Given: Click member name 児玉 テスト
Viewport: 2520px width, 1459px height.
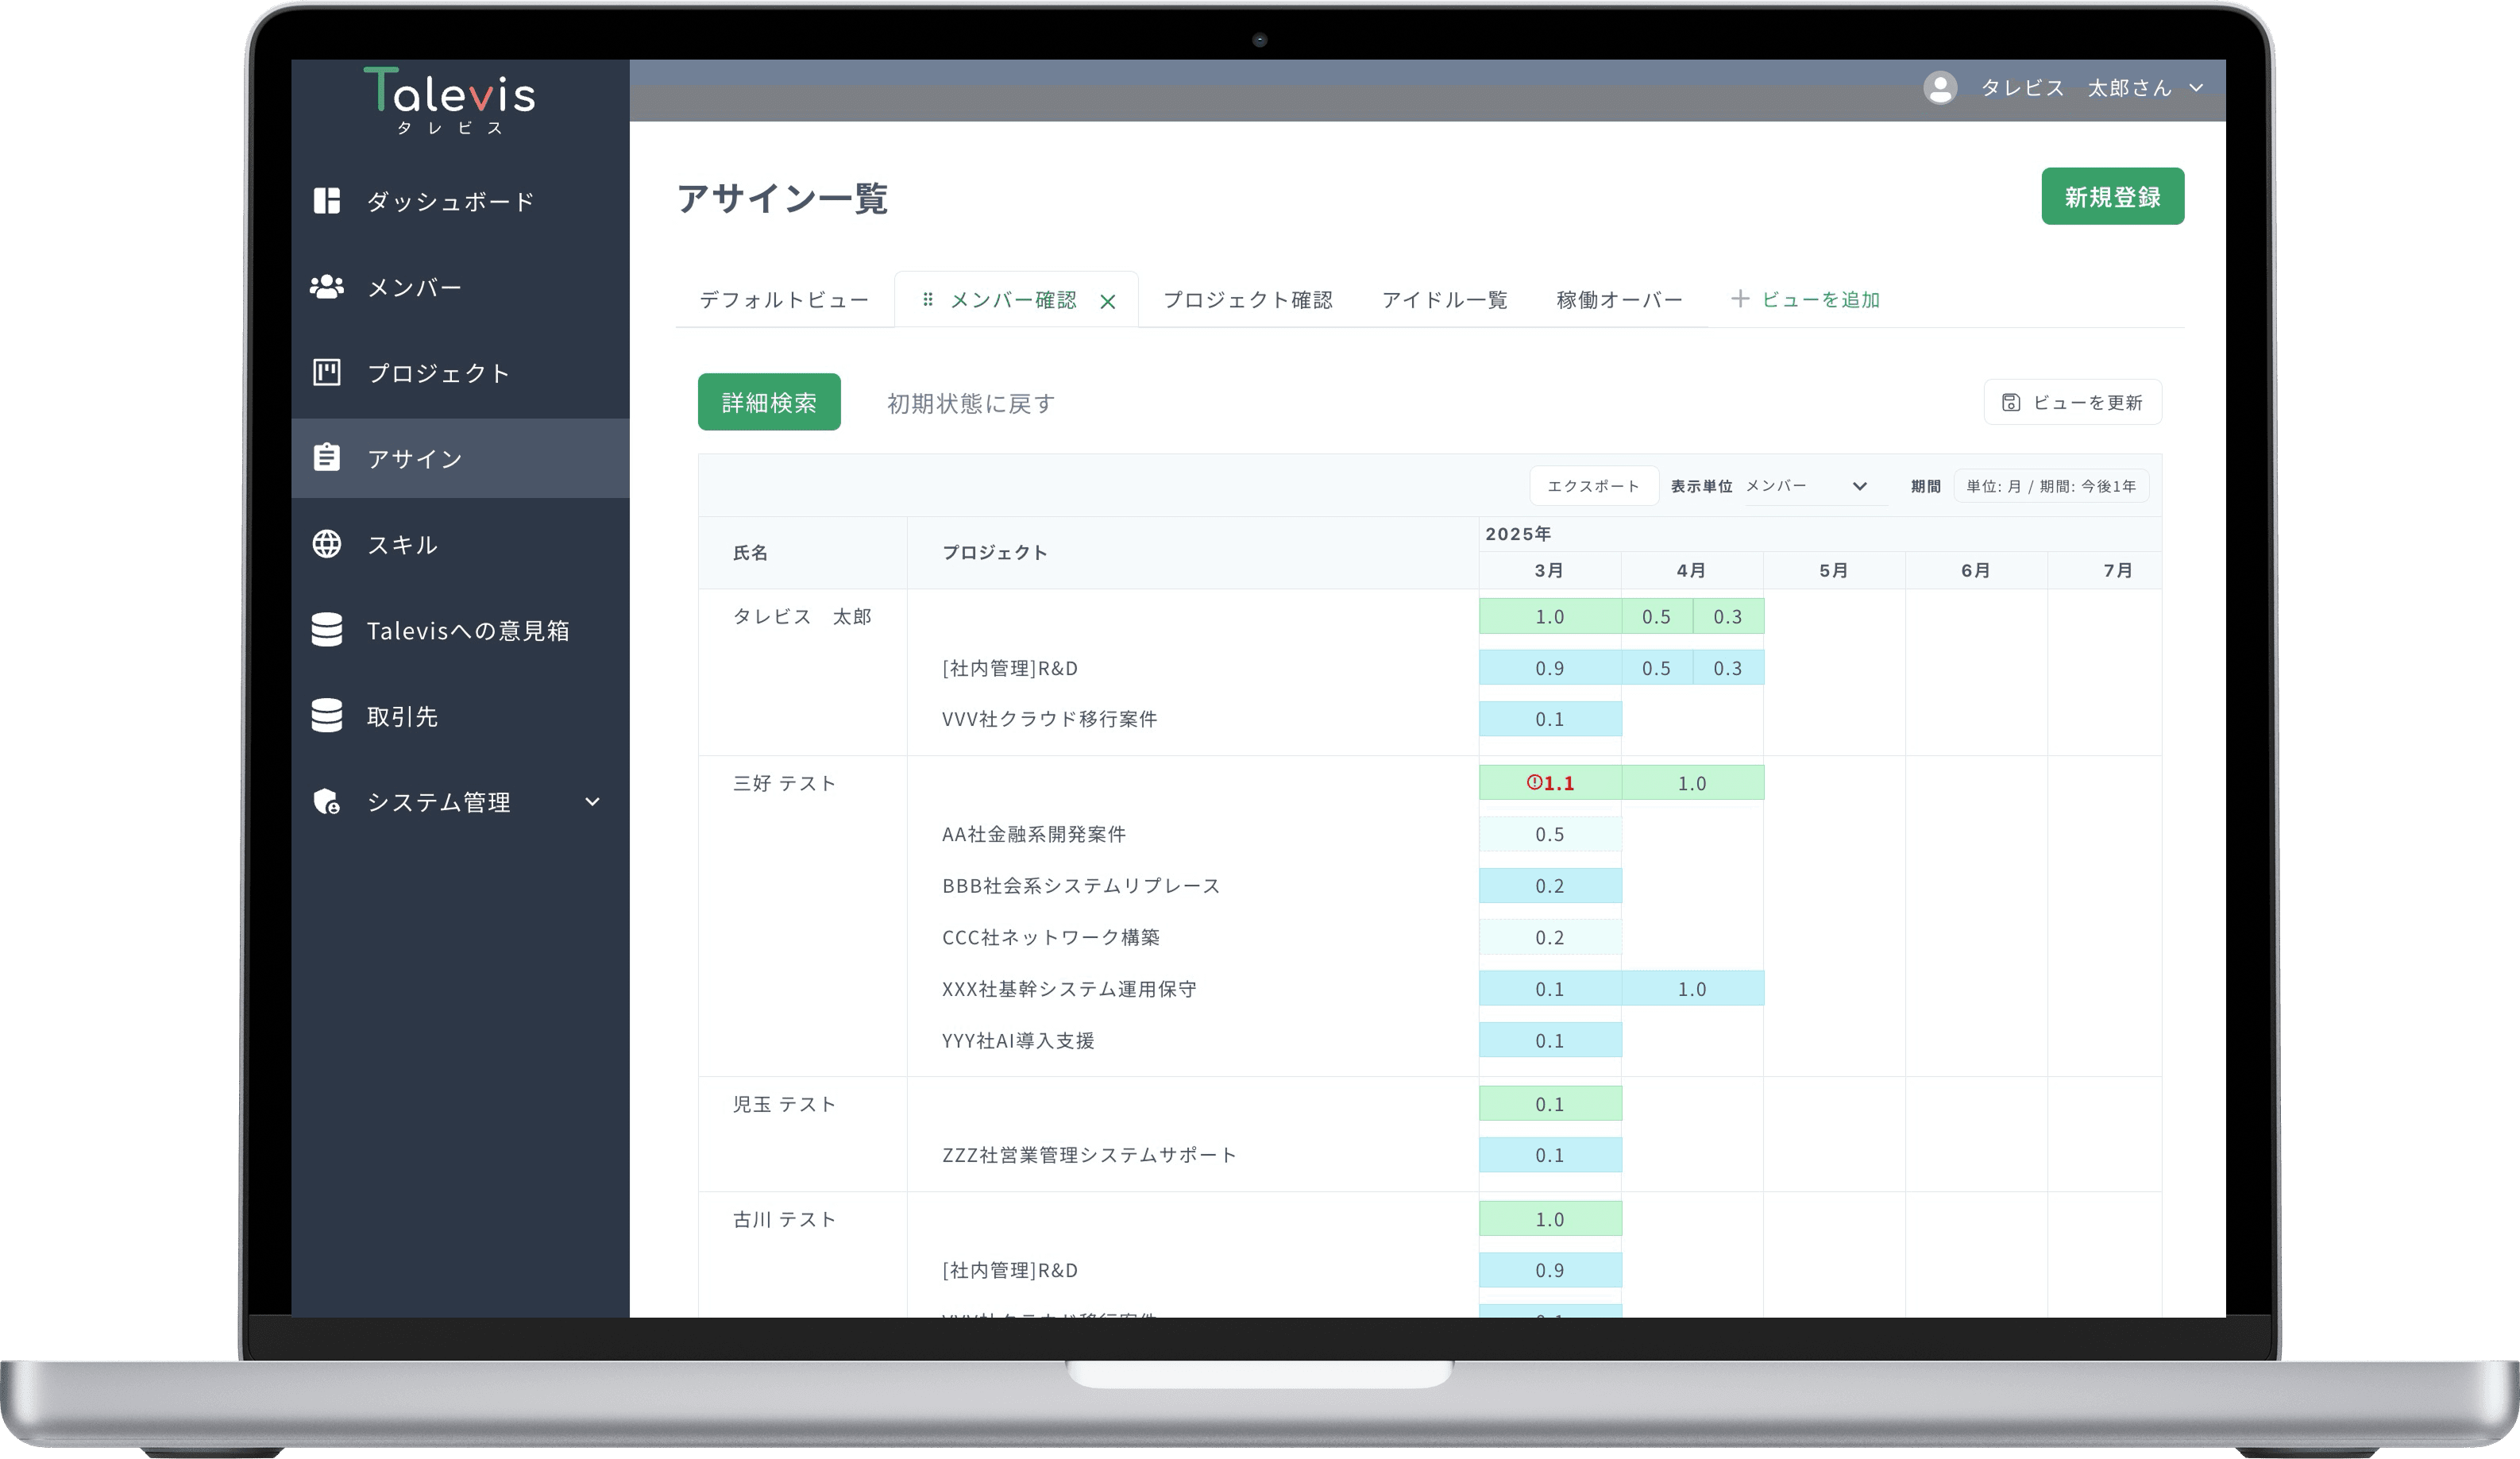Looking at the screenshot, I should [x=784, y=1104].
